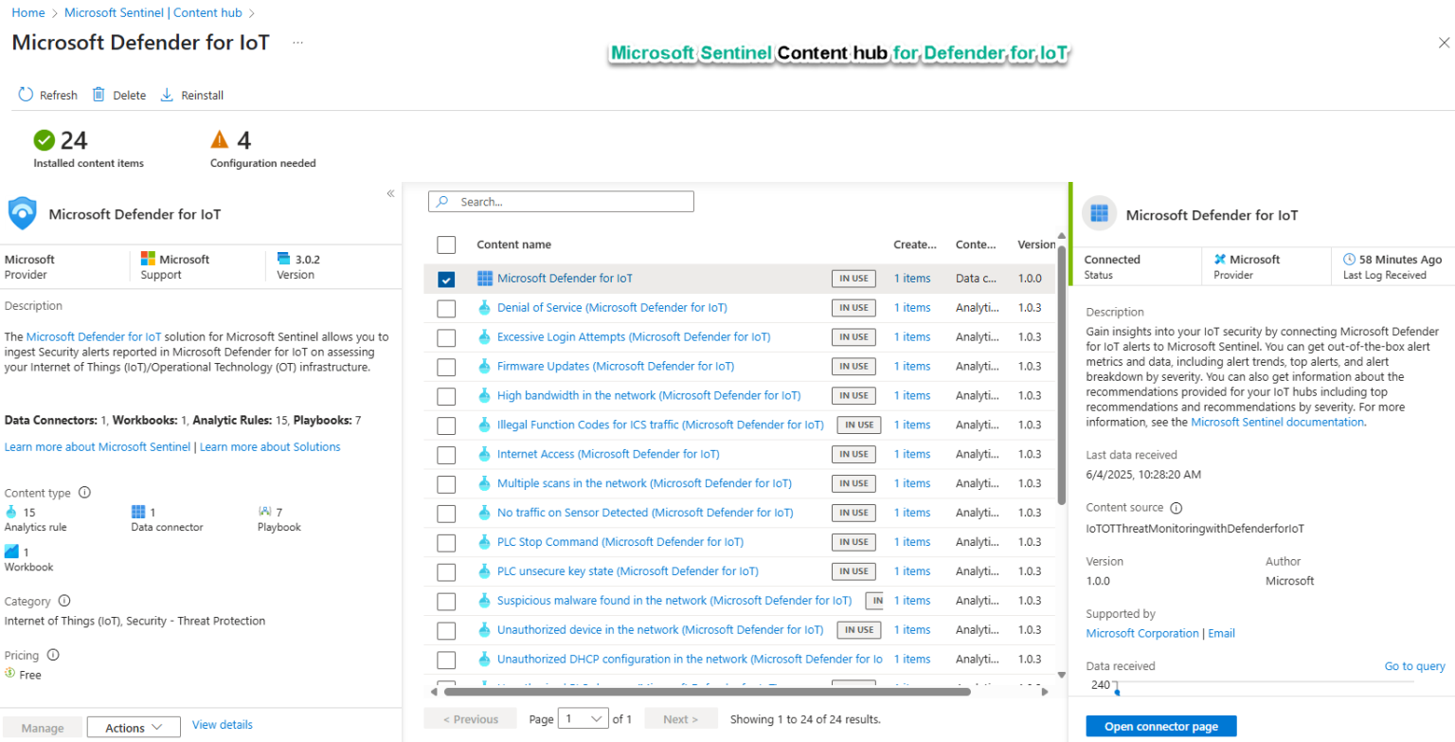Open the Page number dropdown
The height and width of the screenshot is (742, 1455).
coord(582,718)
